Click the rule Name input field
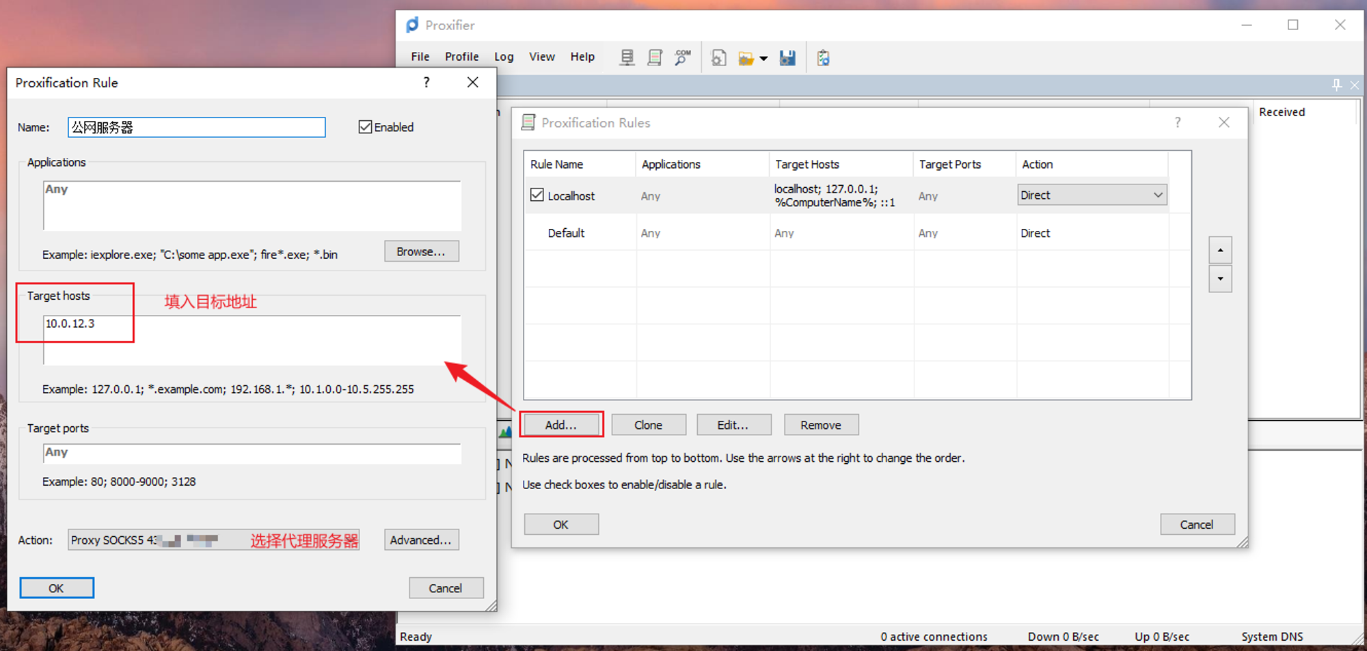The image size is (1367, 651). pyautogui.click(x=197, y=128)
